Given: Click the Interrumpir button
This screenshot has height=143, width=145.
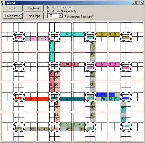Looking at the screenshot, I should click(34, 16).
